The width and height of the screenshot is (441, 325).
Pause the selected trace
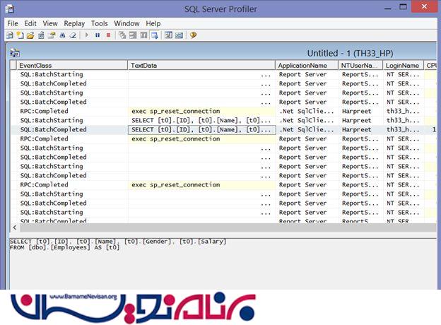coord(98,35)
